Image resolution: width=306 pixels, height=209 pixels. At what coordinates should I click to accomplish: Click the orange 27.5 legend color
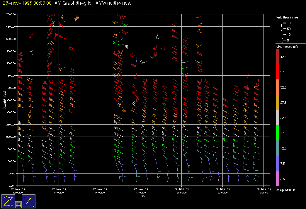pyautogui.click(x=278, y=103)
